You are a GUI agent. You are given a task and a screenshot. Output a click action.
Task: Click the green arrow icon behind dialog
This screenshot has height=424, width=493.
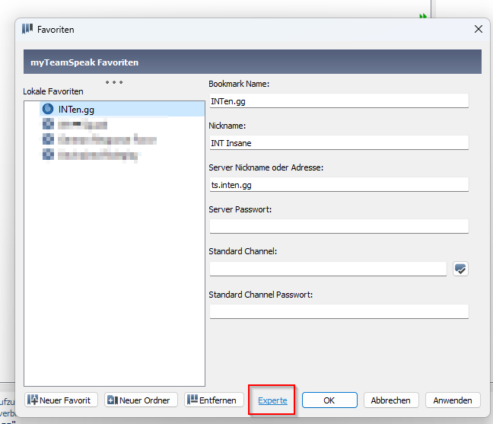[x=423, y=15]
